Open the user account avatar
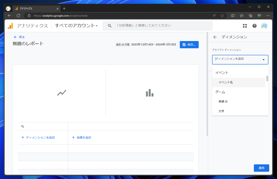Viewport: 277px width, 179px height. pos(264,26)
